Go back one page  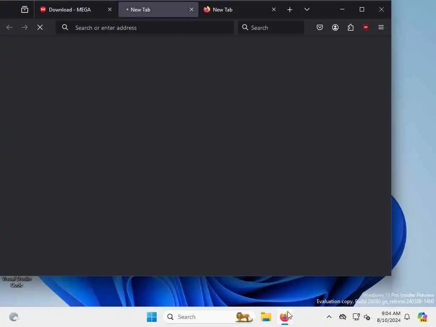pyautogui.click(x=9, y=27)
